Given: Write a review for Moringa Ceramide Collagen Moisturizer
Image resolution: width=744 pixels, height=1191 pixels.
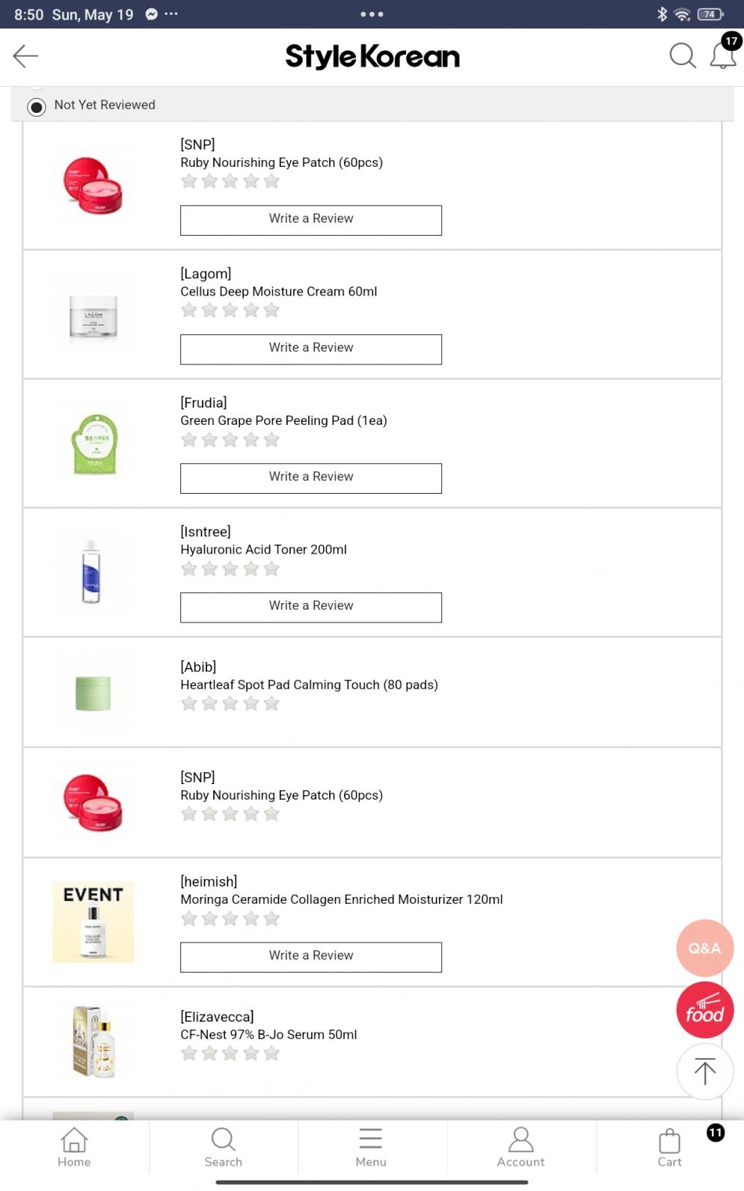Looking at the screenshot, I should tap(311, 957).
